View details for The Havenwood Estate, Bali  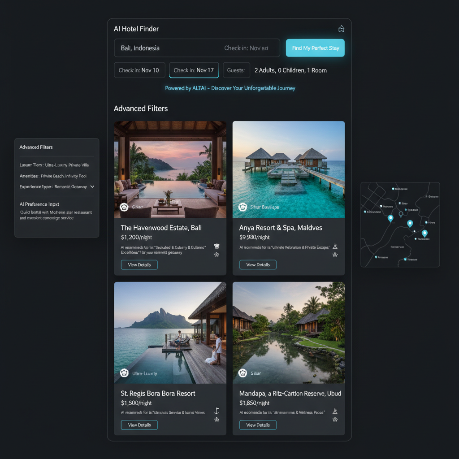(139, 265)
